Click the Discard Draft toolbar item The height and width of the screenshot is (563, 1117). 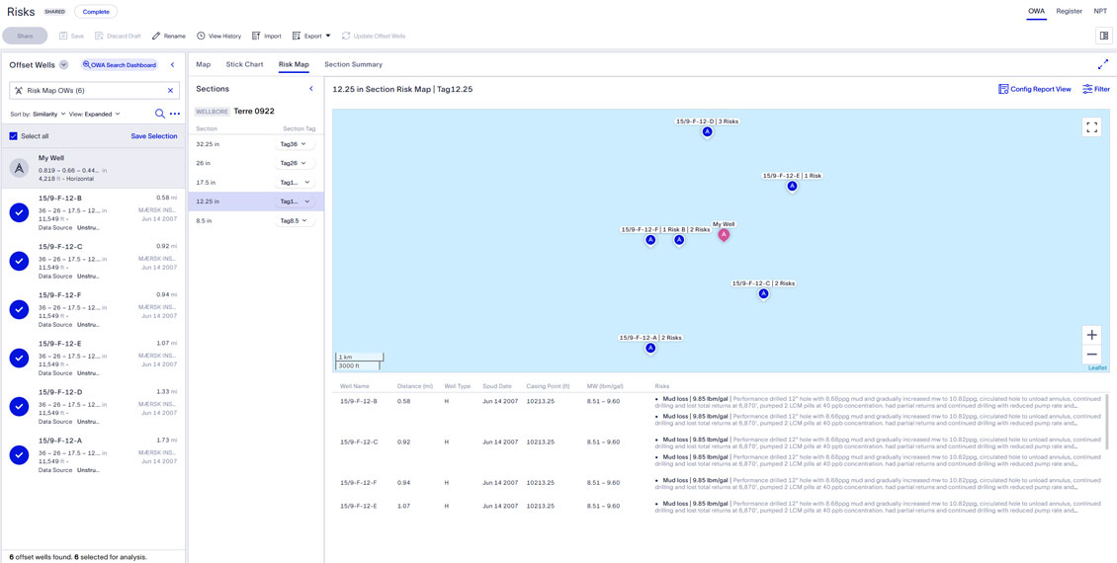click(118, 36)
